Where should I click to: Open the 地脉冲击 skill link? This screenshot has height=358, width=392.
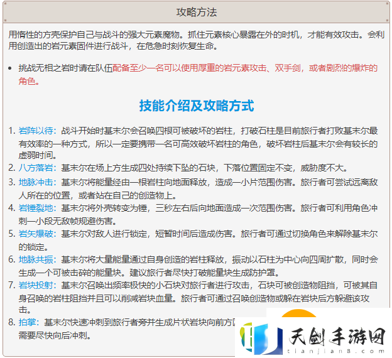[36, 182]
